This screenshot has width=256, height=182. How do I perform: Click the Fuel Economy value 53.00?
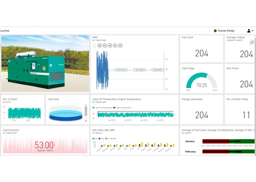pyautogui.click(x=44, y=145)
